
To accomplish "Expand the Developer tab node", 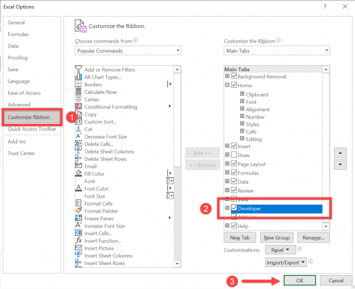I will tap(227, 208).
